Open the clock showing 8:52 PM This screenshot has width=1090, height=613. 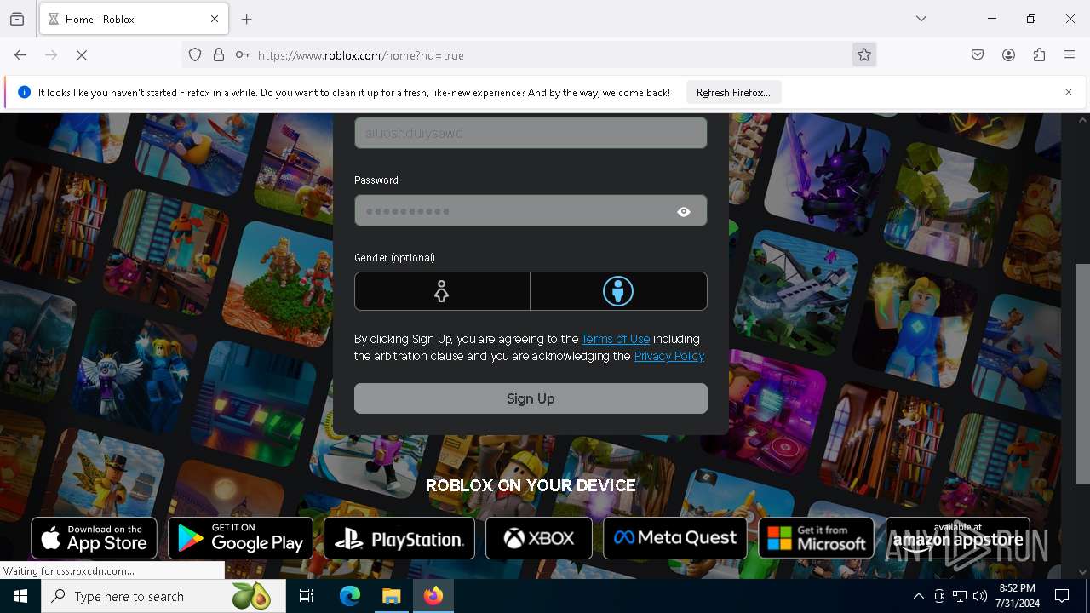(x=1018, y=596)
